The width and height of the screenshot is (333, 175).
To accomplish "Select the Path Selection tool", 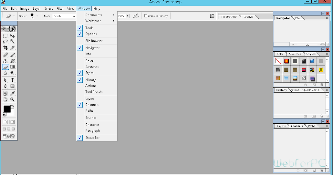I will (5, 80).
